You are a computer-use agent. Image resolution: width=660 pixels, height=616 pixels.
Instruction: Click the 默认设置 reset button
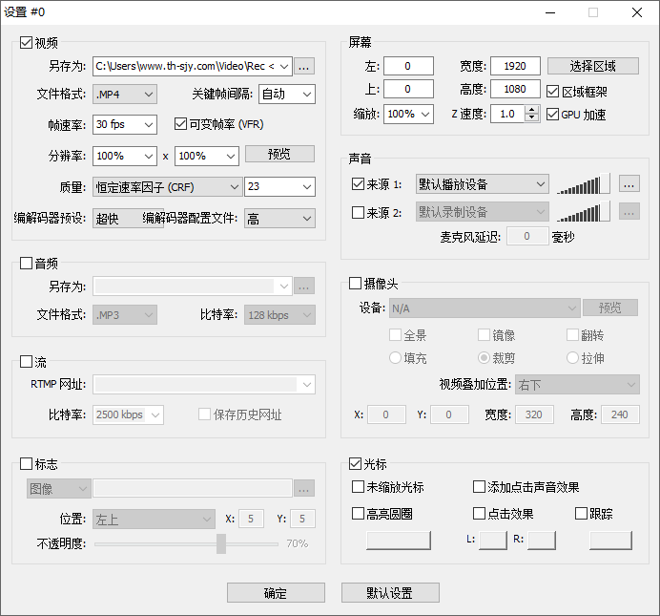point(390,593)
